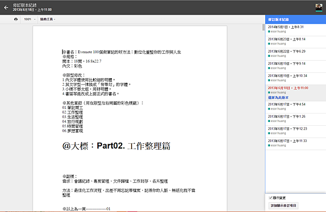The height and width of the screenshot is (212, 326).
Task: Click the Part02 工作整理篇 heading
Action: (x=116, y=146)
